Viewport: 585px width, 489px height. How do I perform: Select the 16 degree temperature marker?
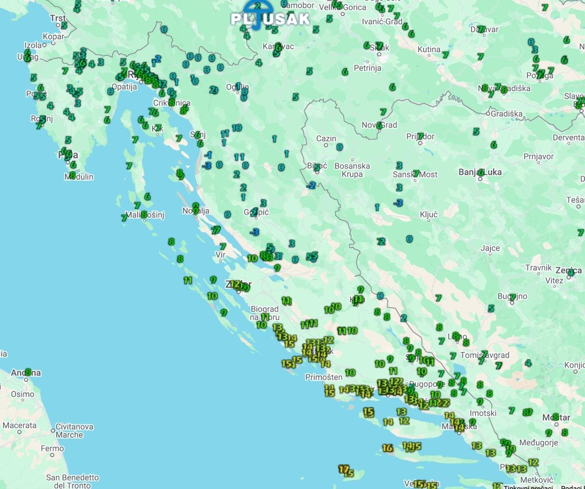click(x=388, y=448)
